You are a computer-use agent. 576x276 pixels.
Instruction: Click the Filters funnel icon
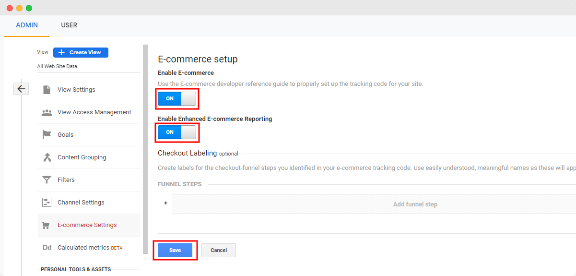[x=47, y=180]
